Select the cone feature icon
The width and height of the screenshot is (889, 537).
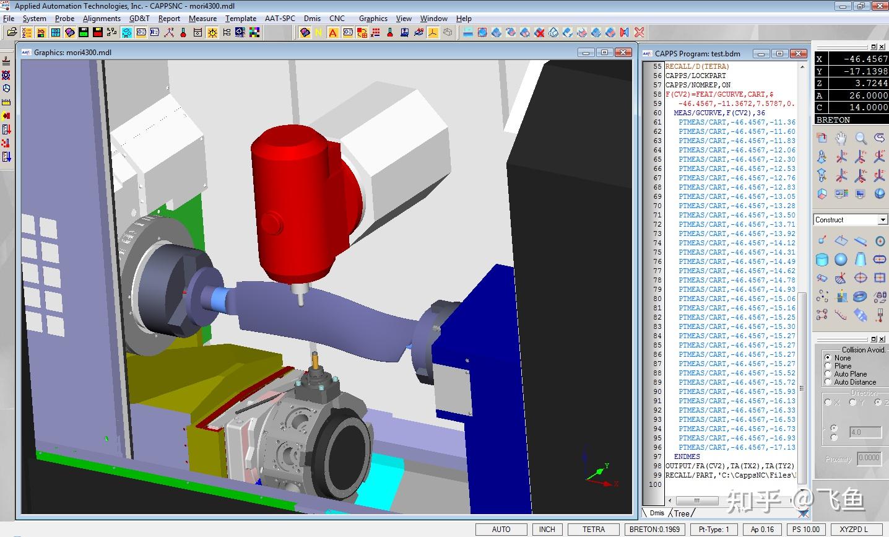tap(861, 259)
